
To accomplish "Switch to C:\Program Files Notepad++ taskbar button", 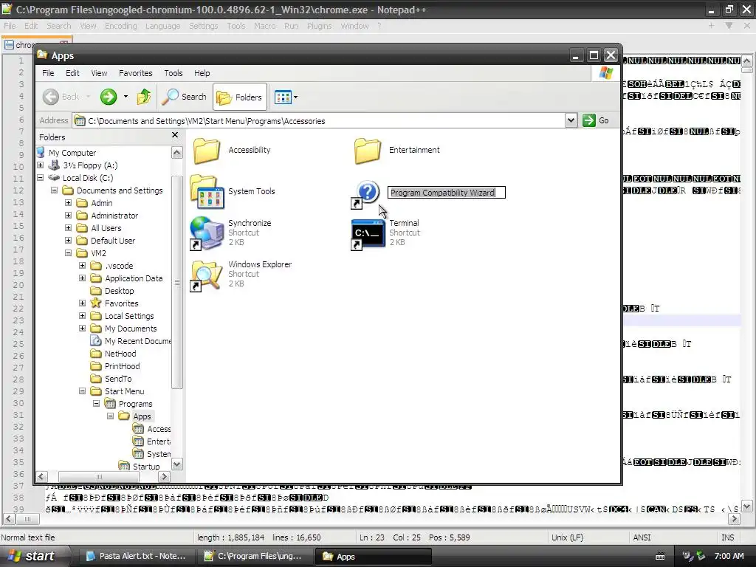I will point(254,556).
